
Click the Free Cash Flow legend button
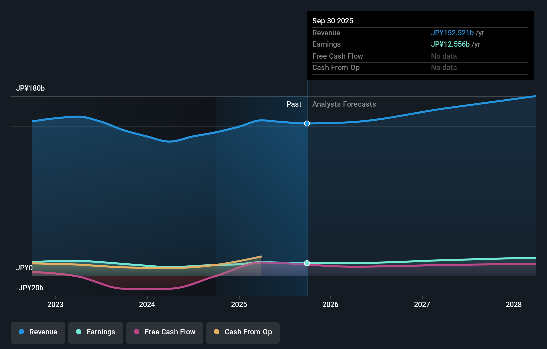(x=165, y=332)
